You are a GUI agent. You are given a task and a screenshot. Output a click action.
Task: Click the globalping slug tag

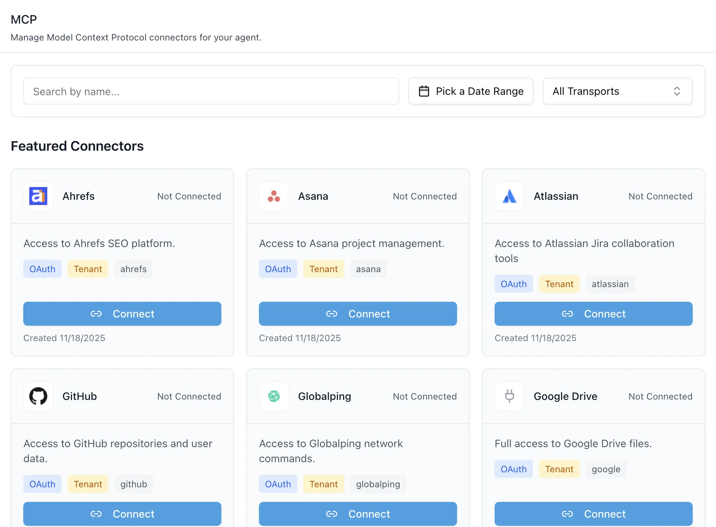point(378,484)
